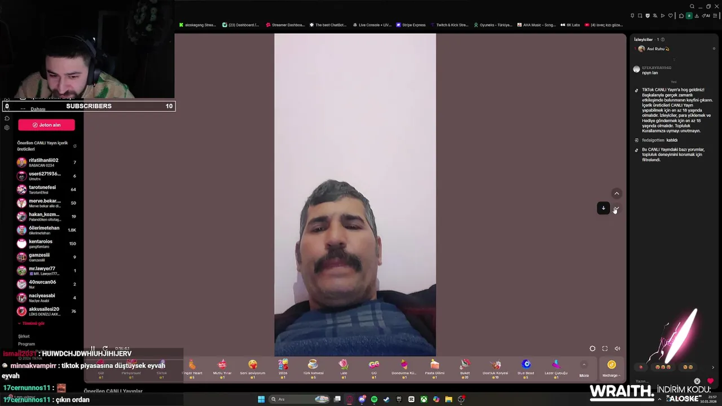Click the chat message input field
The height and width of the screenshot is (406, 722).
click(x=663, y=381)
